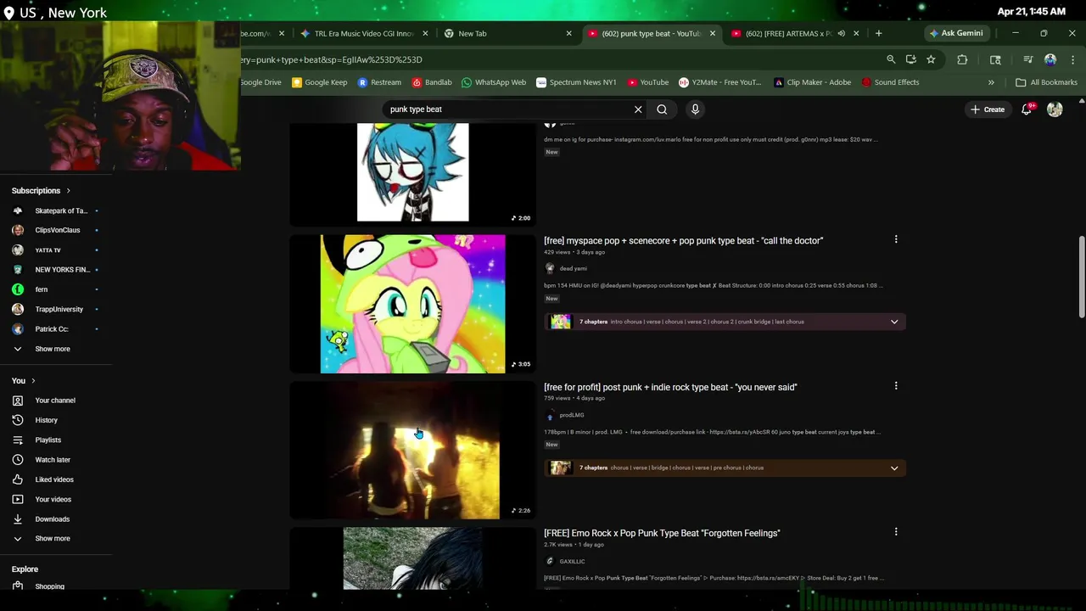Screen dimensions: 1086x611
Task: Go to Your channel
Action: [x=56, y=401]
